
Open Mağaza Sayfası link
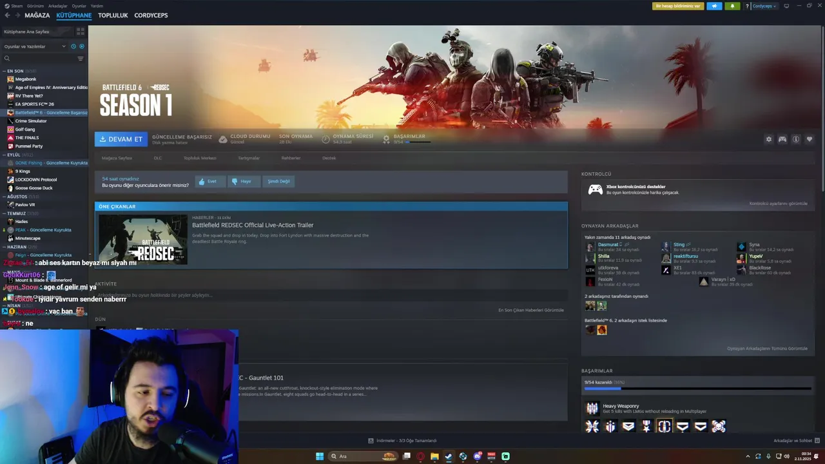[117, 158]
